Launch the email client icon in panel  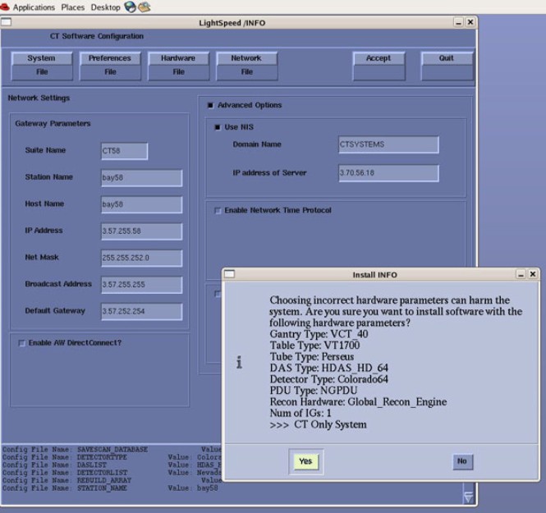click(x=145, y=7)
